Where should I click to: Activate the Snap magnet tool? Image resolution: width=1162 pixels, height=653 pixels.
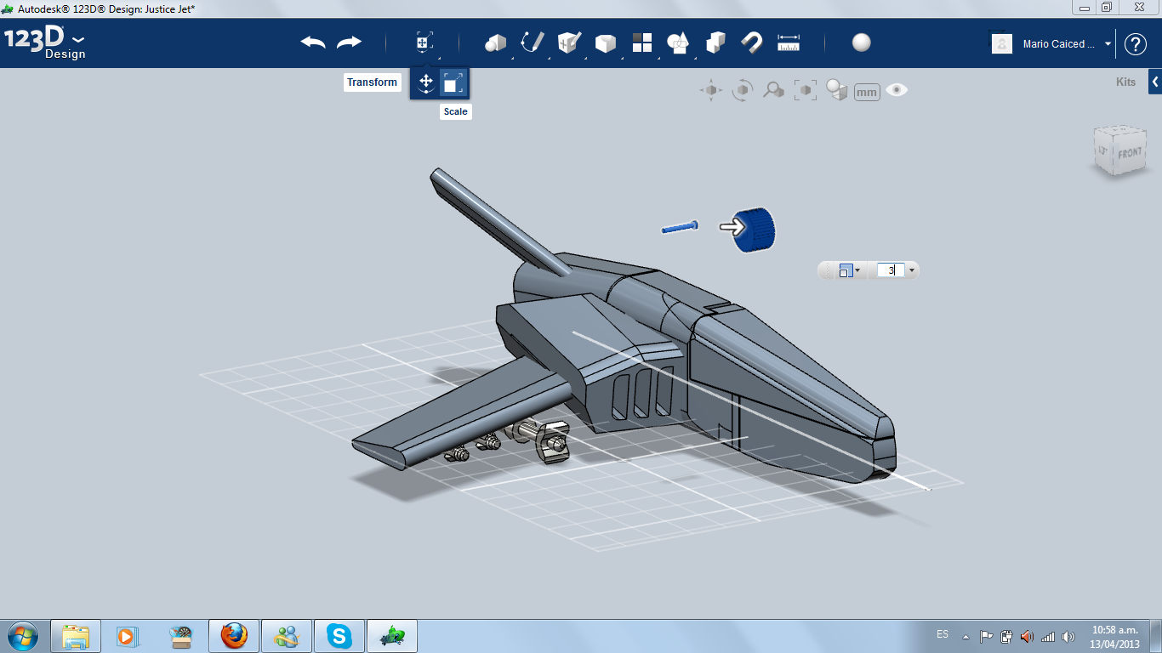click(752, 43)
